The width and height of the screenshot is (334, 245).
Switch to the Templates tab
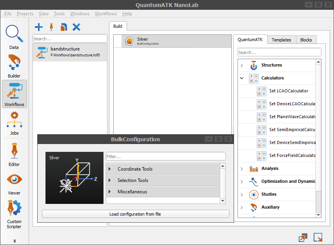pyautogui.click(x=281, y=40)
